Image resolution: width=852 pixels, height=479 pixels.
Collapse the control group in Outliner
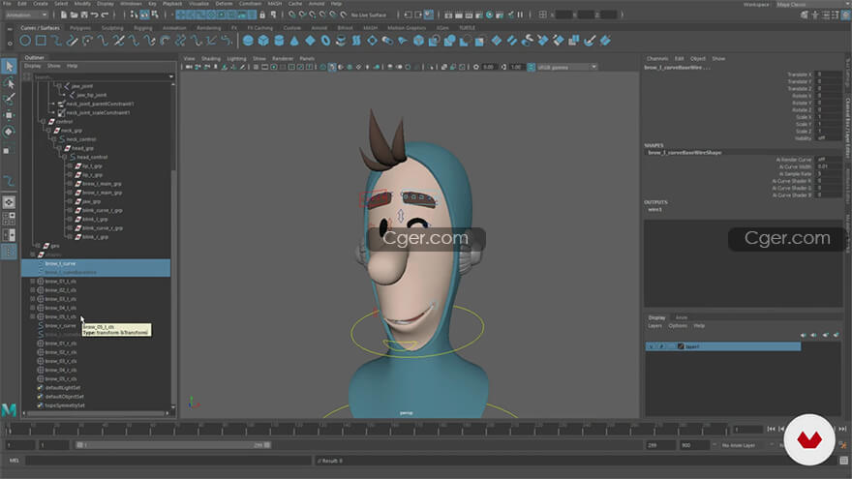point(43,122)
